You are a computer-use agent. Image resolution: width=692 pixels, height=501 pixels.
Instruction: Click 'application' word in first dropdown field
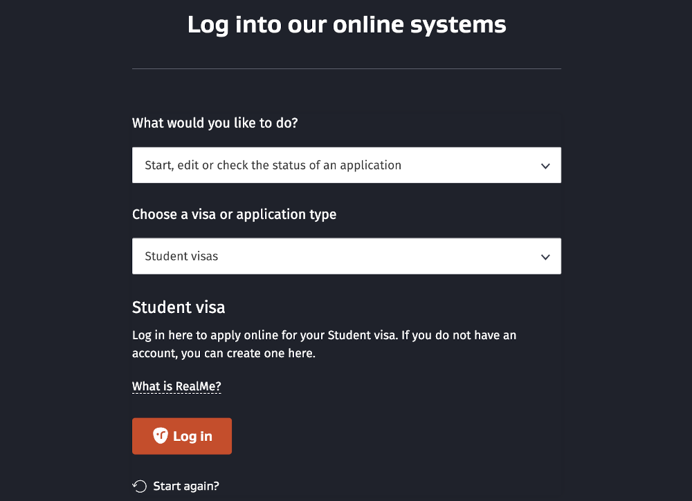pos(370,165)
